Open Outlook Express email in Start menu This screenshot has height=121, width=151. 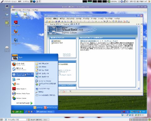[23, 69]
